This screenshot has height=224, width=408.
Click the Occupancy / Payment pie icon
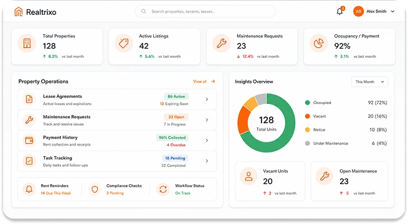(318, 43)
